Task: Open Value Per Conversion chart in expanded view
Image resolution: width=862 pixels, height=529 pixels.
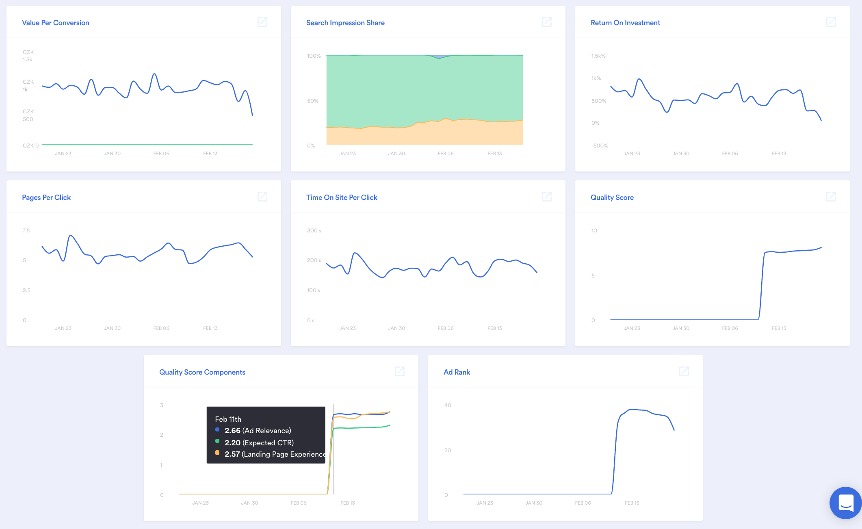Action: click(262, 22)
